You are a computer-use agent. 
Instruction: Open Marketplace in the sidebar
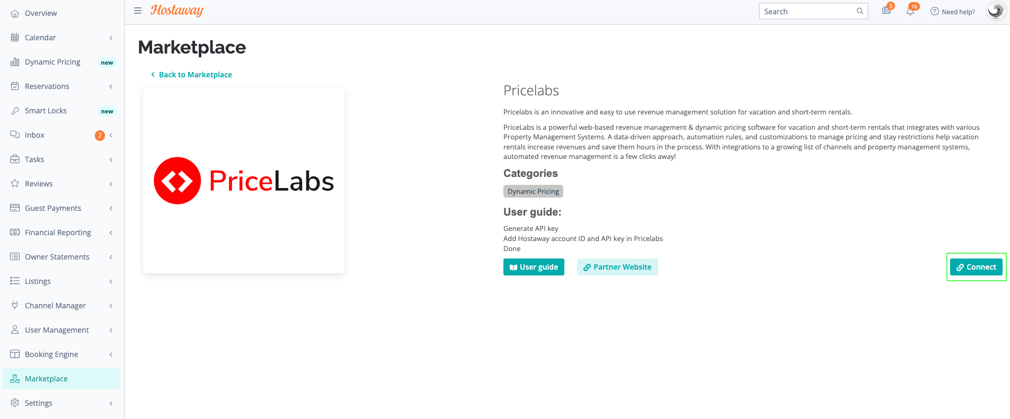coord(61,379)
